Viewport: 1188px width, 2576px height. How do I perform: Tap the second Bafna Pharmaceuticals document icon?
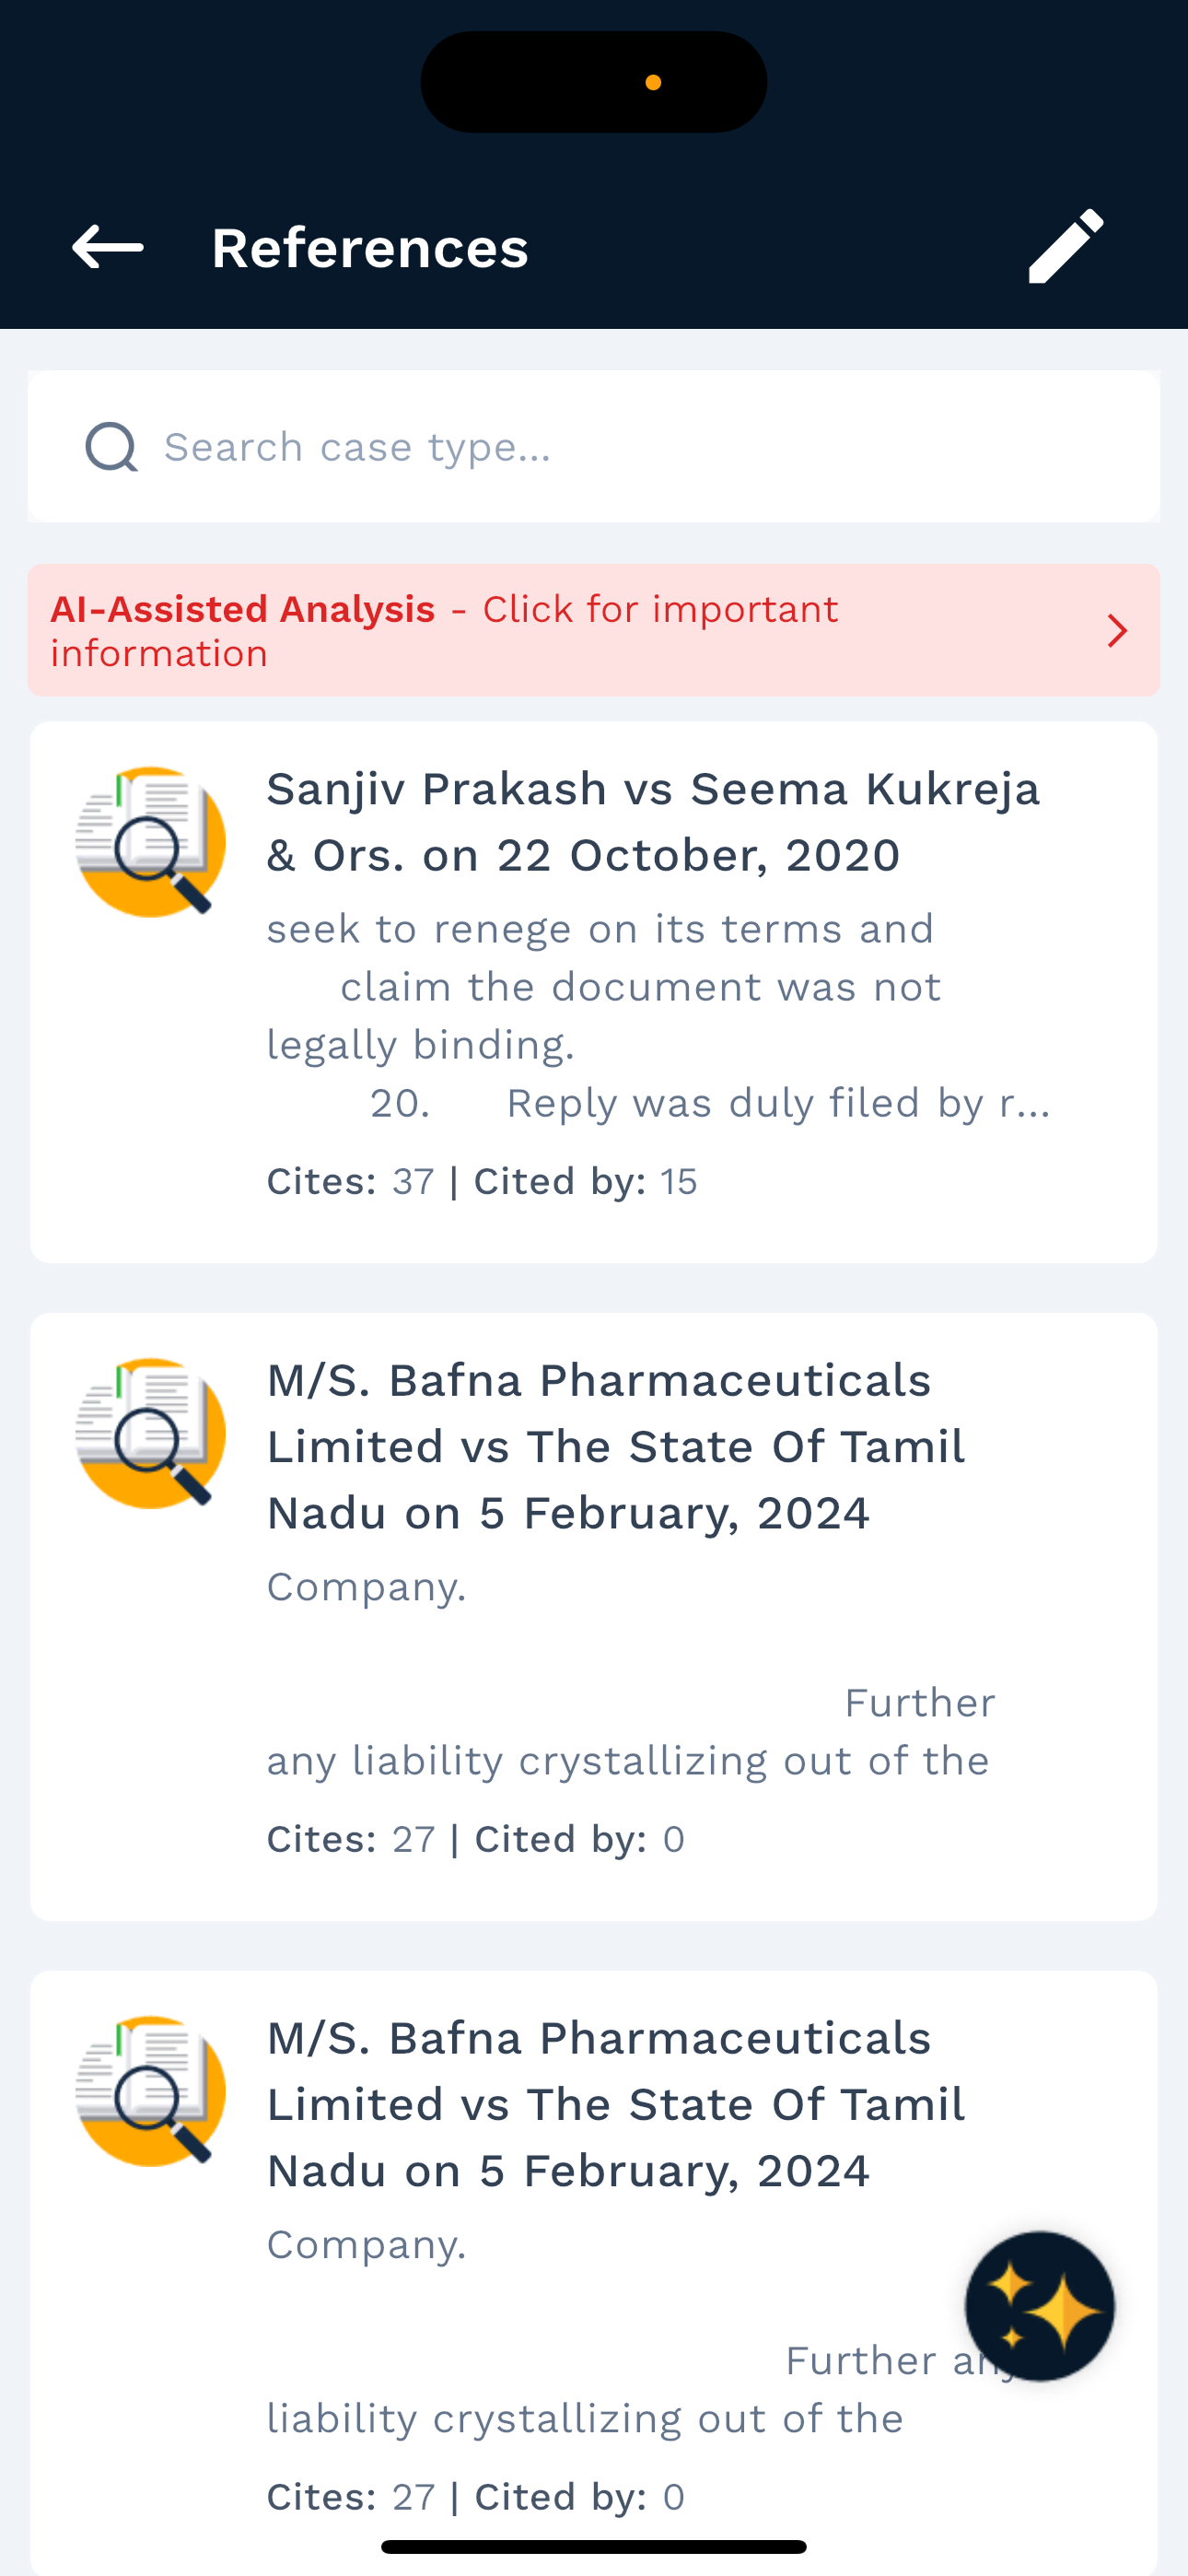150,2091
